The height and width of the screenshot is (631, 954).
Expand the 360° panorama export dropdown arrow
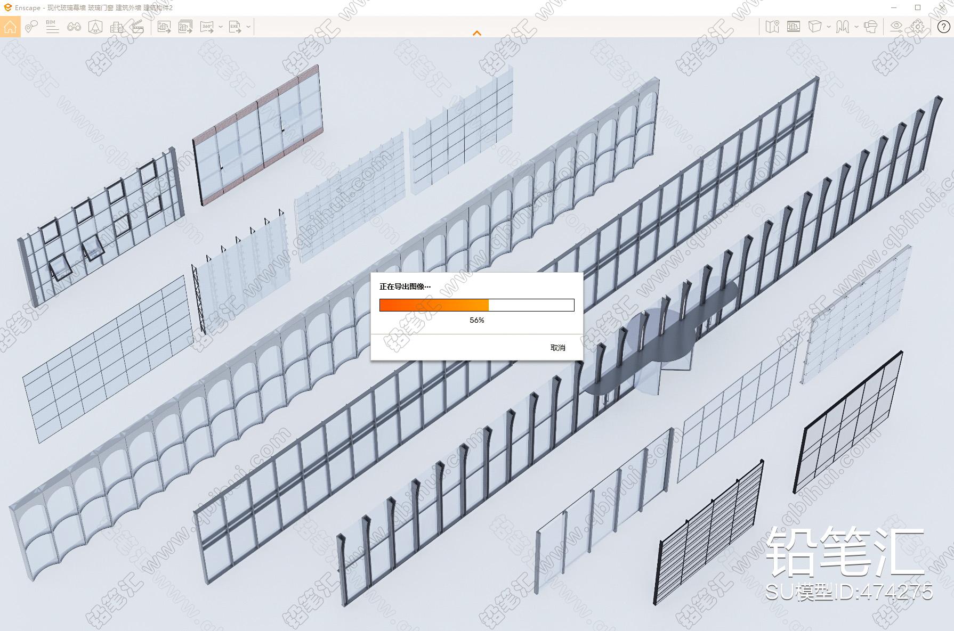[x=221, y=27]
